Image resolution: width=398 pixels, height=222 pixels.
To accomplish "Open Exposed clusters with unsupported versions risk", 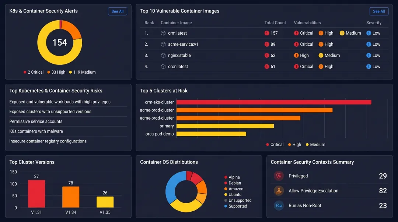I will (50, 112).
